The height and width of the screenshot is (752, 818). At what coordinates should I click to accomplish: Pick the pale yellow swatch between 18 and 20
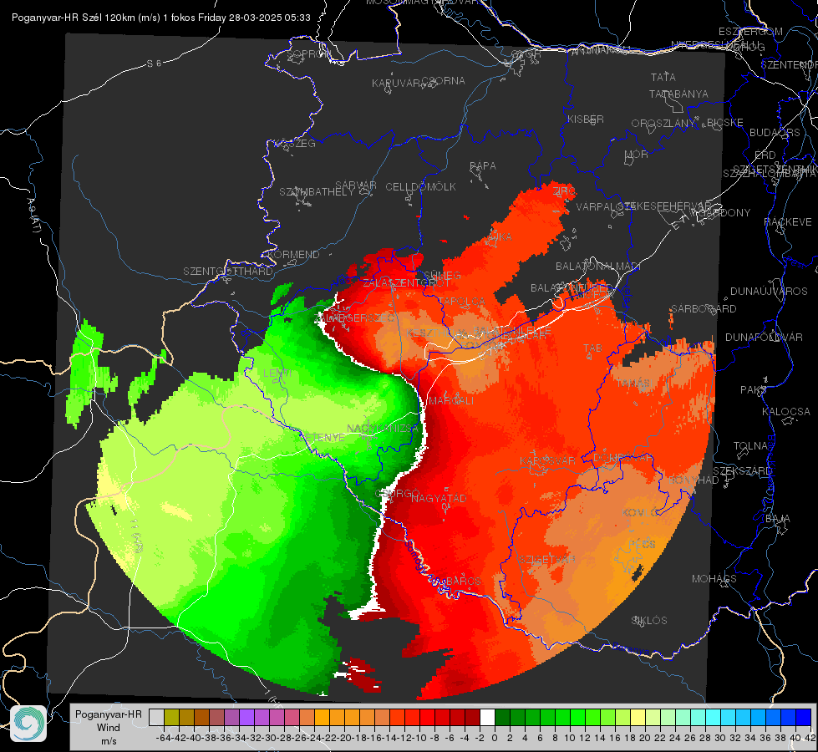(x=638, y=718)
